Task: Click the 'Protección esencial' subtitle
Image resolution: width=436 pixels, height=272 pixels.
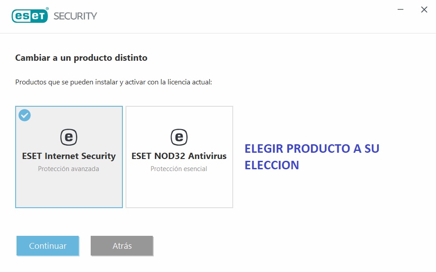Action: tap(179, 169)
